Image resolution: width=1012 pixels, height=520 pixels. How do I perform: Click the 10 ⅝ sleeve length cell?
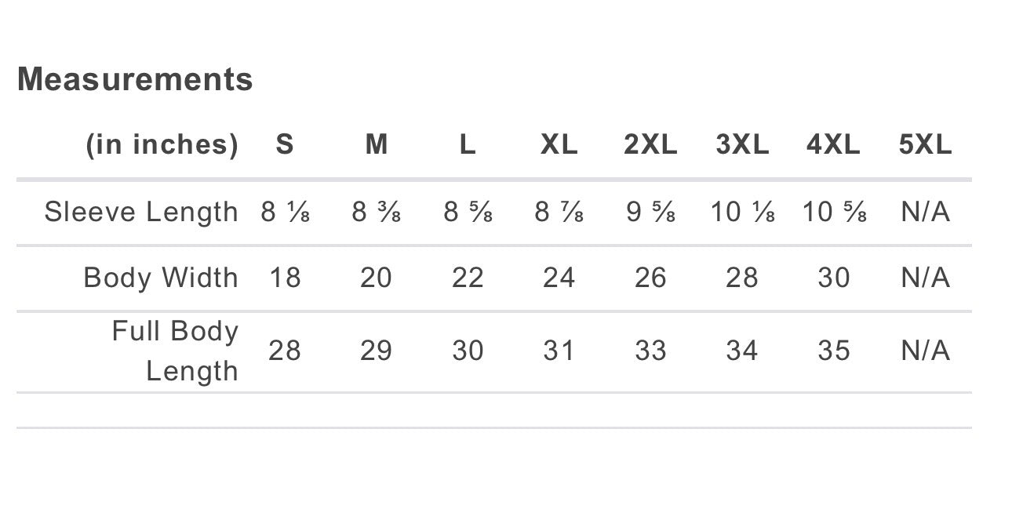coord(834,212)
